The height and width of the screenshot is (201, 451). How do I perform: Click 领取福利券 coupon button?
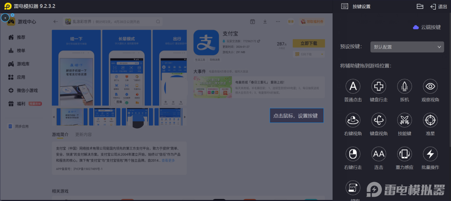coord(312,22)
